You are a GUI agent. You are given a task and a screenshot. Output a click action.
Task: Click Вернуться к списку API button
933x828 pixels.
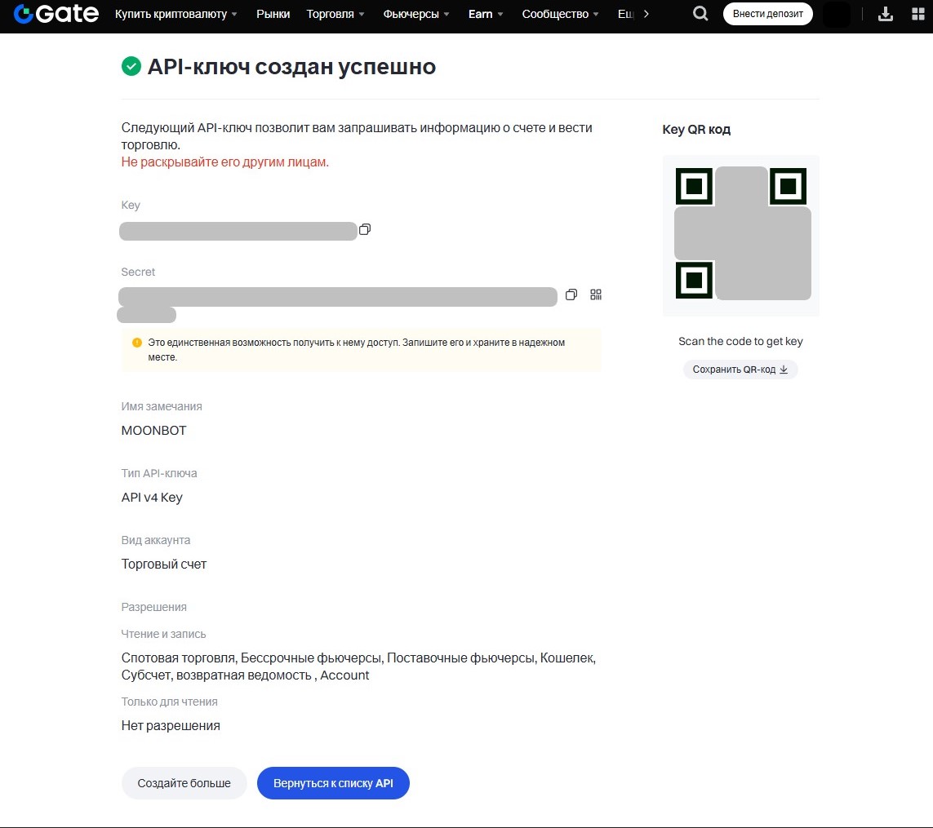(x=333, y=783)
